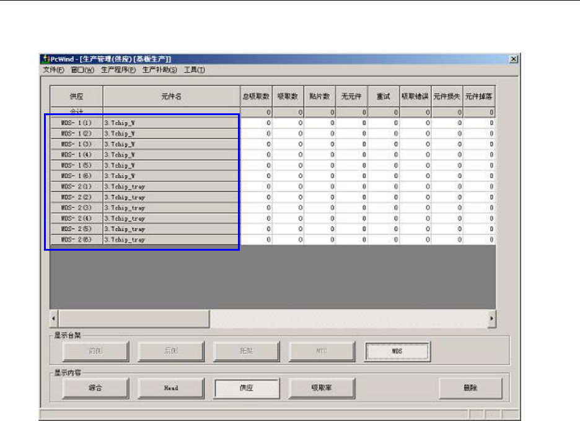Click the 托架 rack button
580x421 pixels.
247,351
